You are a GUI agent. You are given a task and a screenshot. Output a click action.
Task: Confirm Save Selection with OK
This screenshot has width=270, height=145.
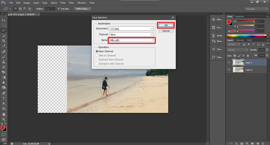tap(166, 25)
